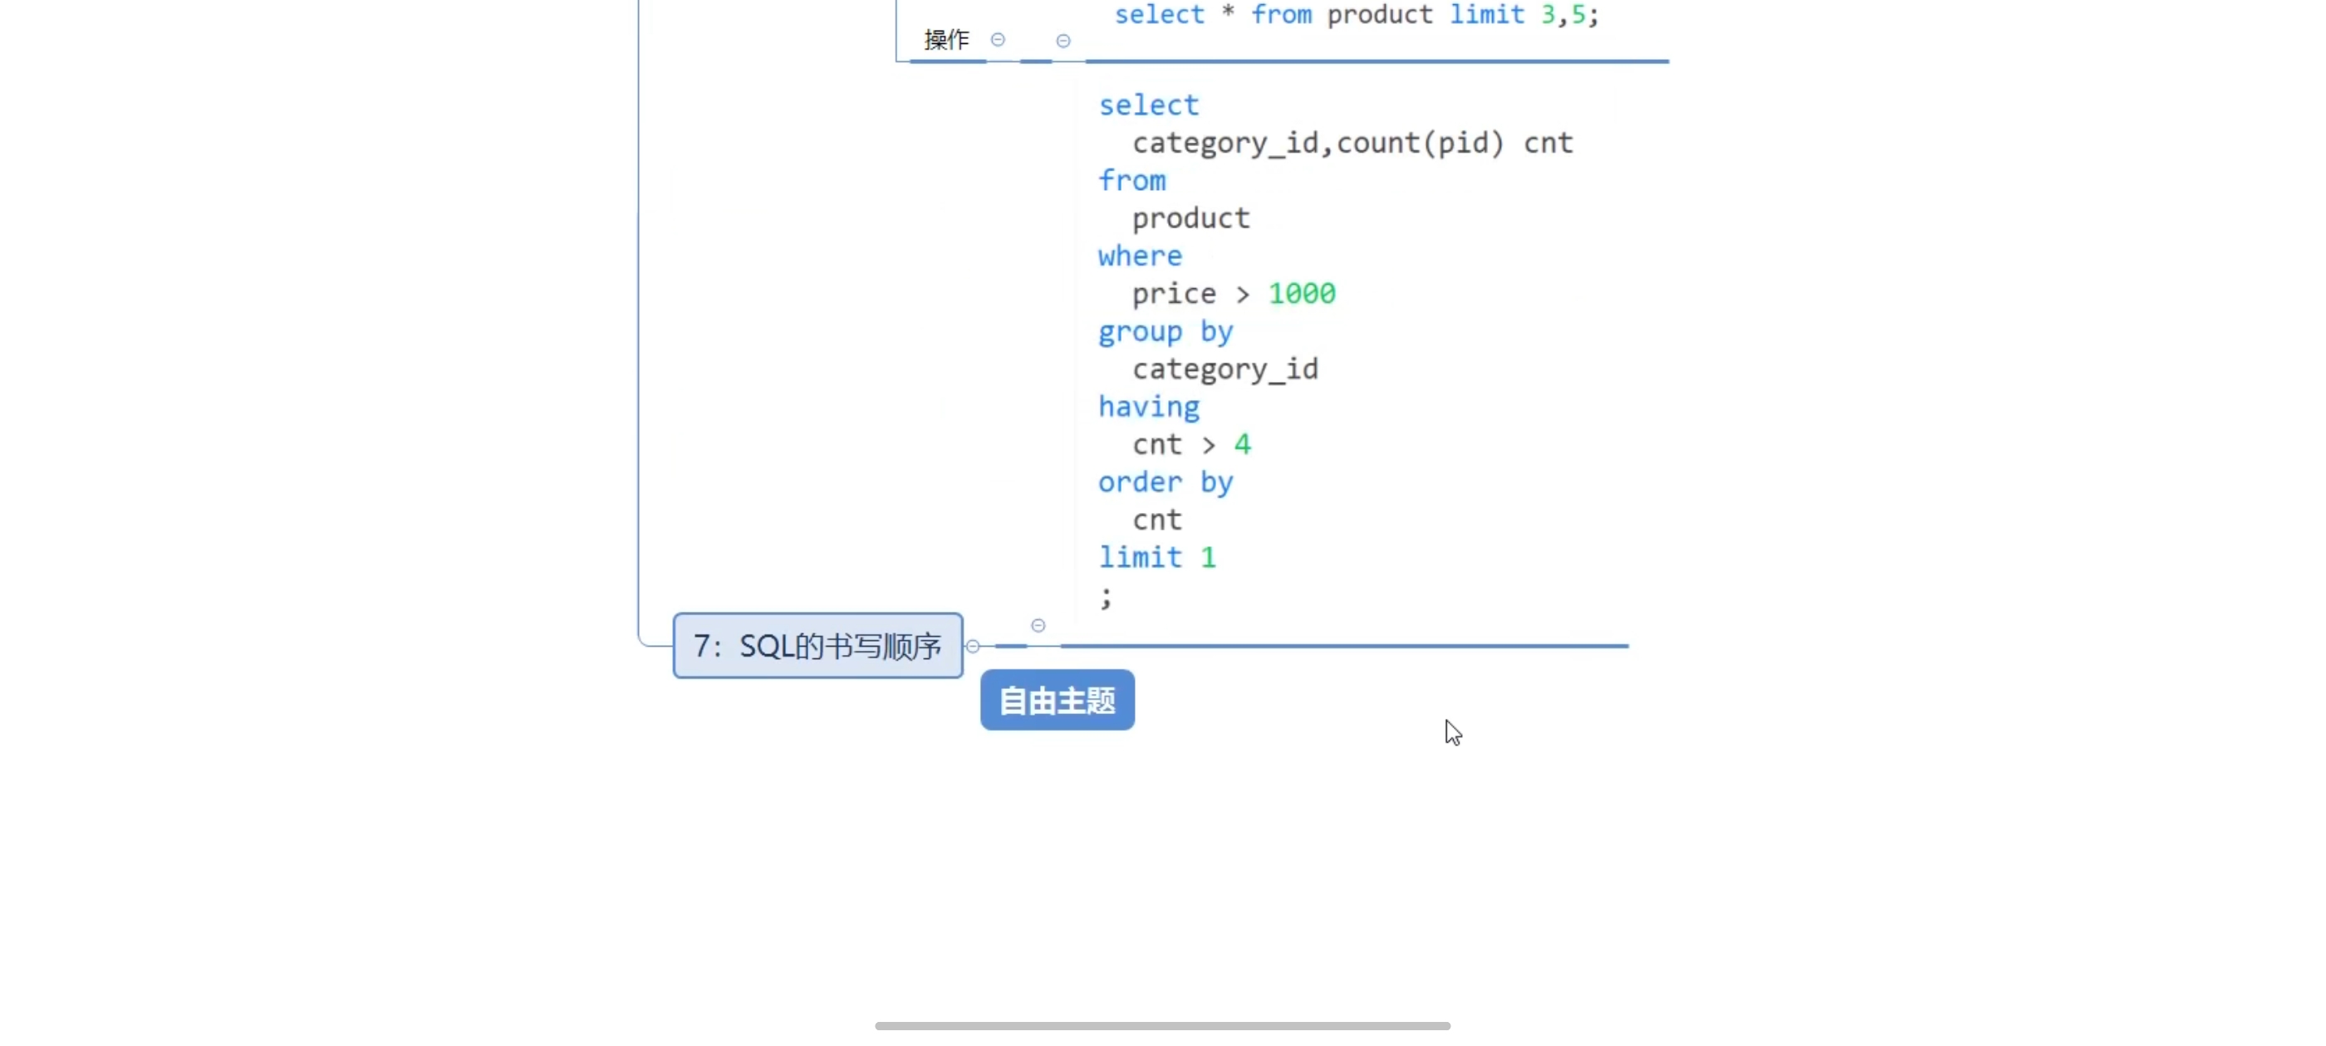Click the collapse circle right of 操作's first branch
The height and width of the screenshot is (1046, 2326).
1062,41
